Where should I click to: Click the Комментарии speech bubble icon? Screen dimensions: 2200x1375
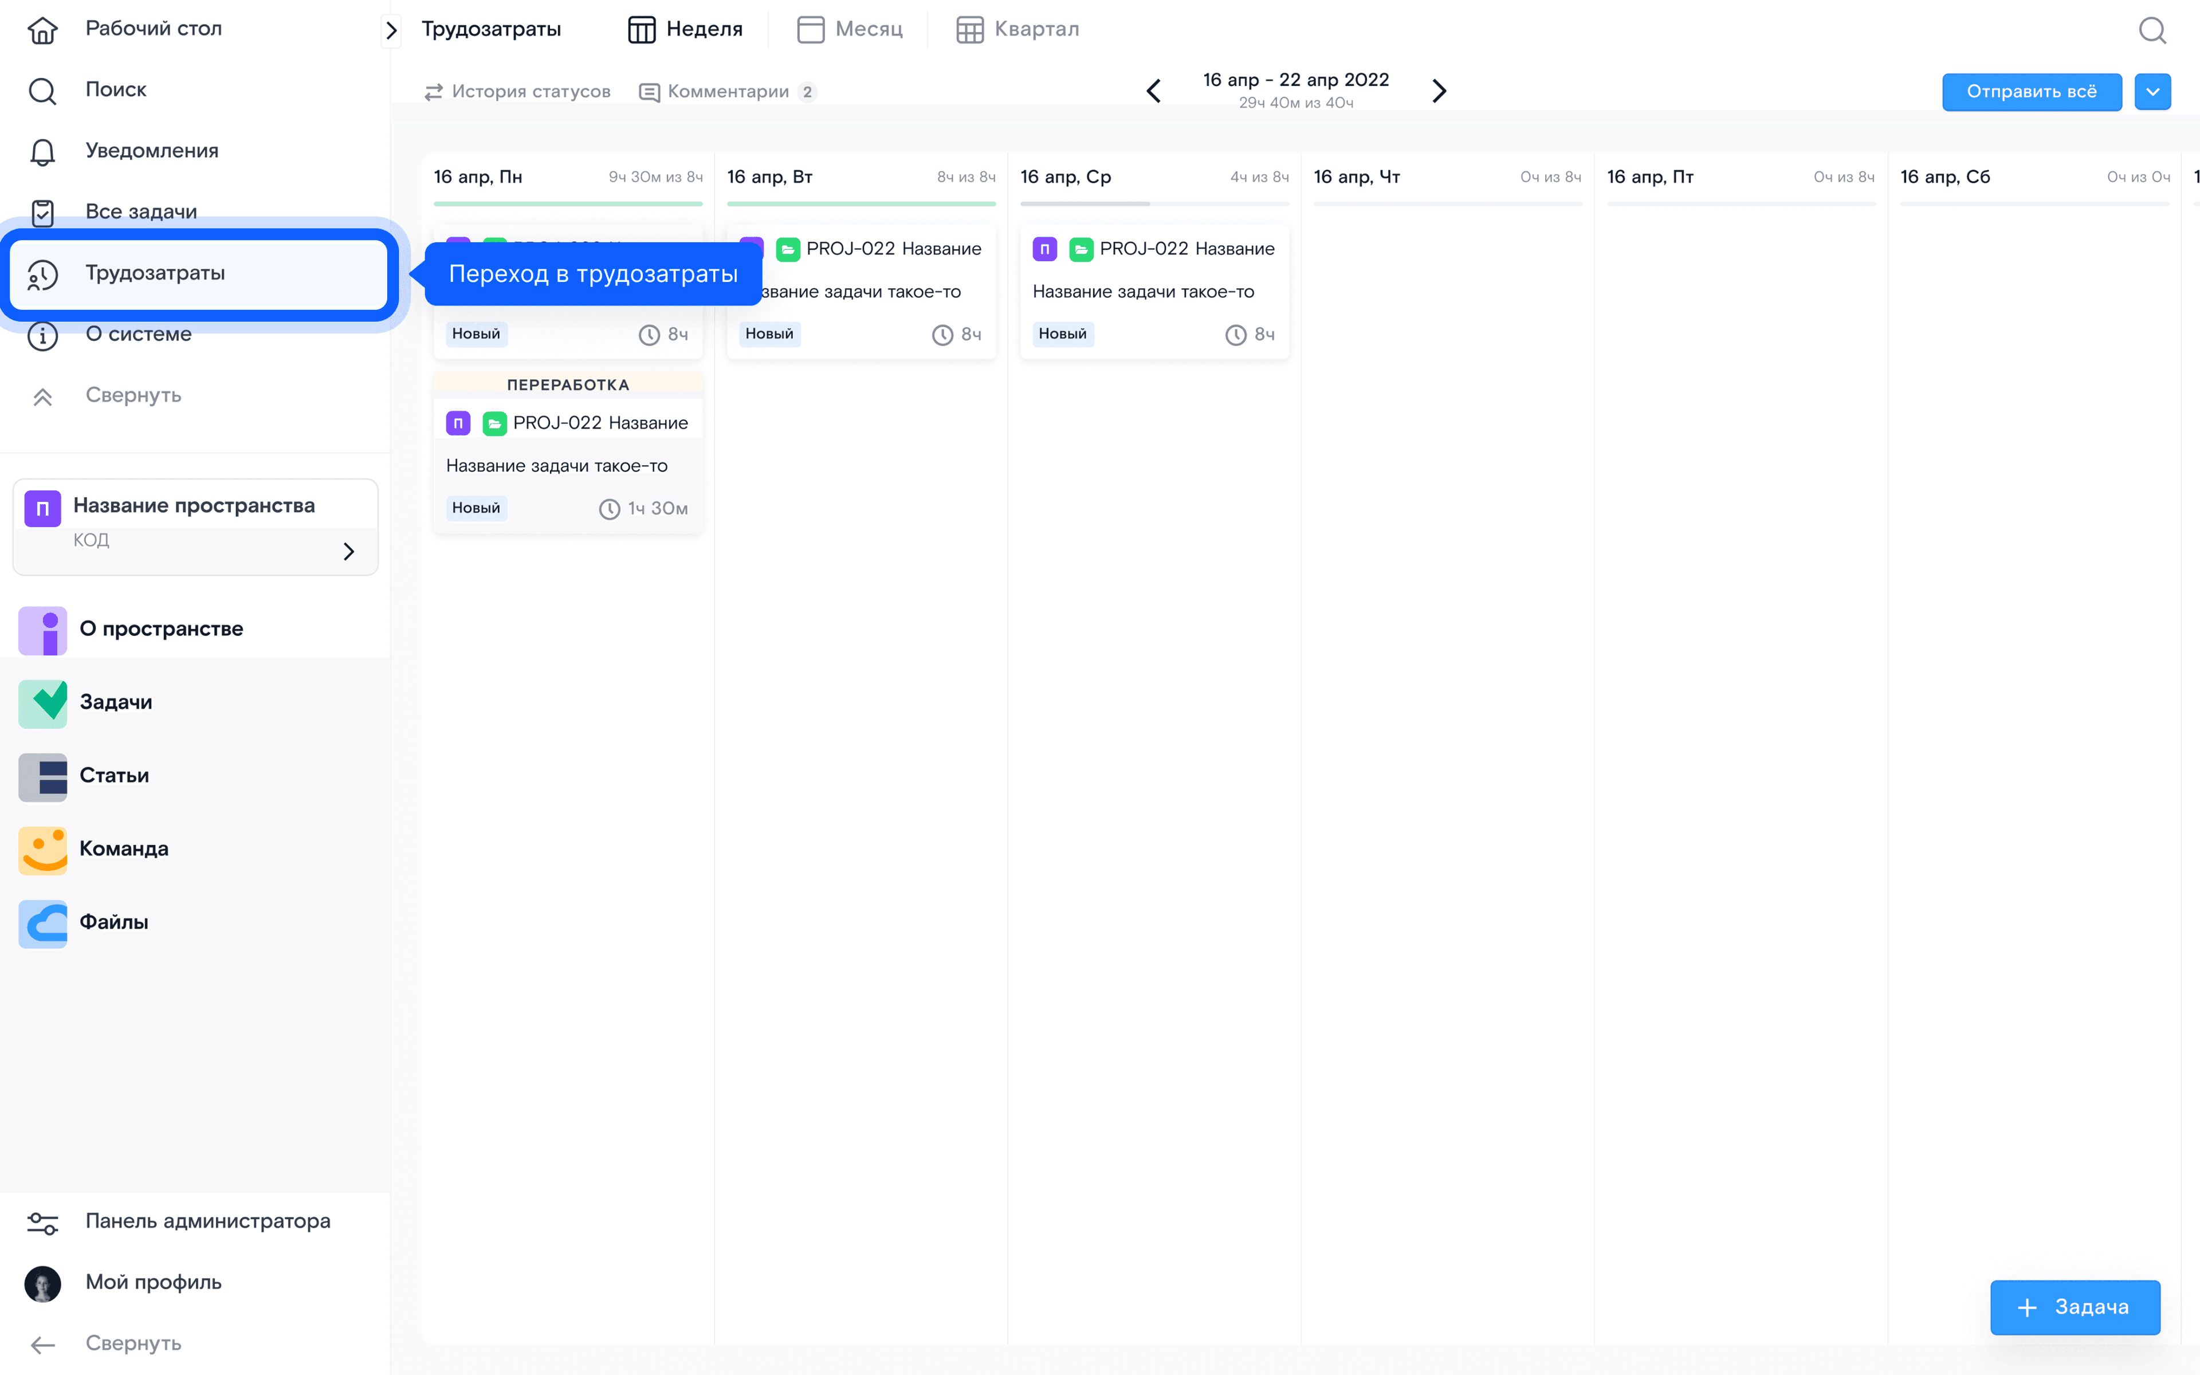click(649, 92)
